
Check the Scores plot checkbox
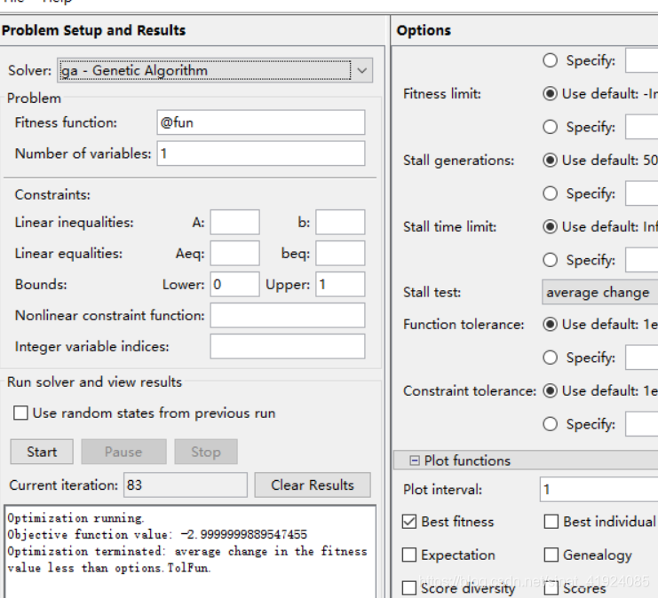coord(551,588)
